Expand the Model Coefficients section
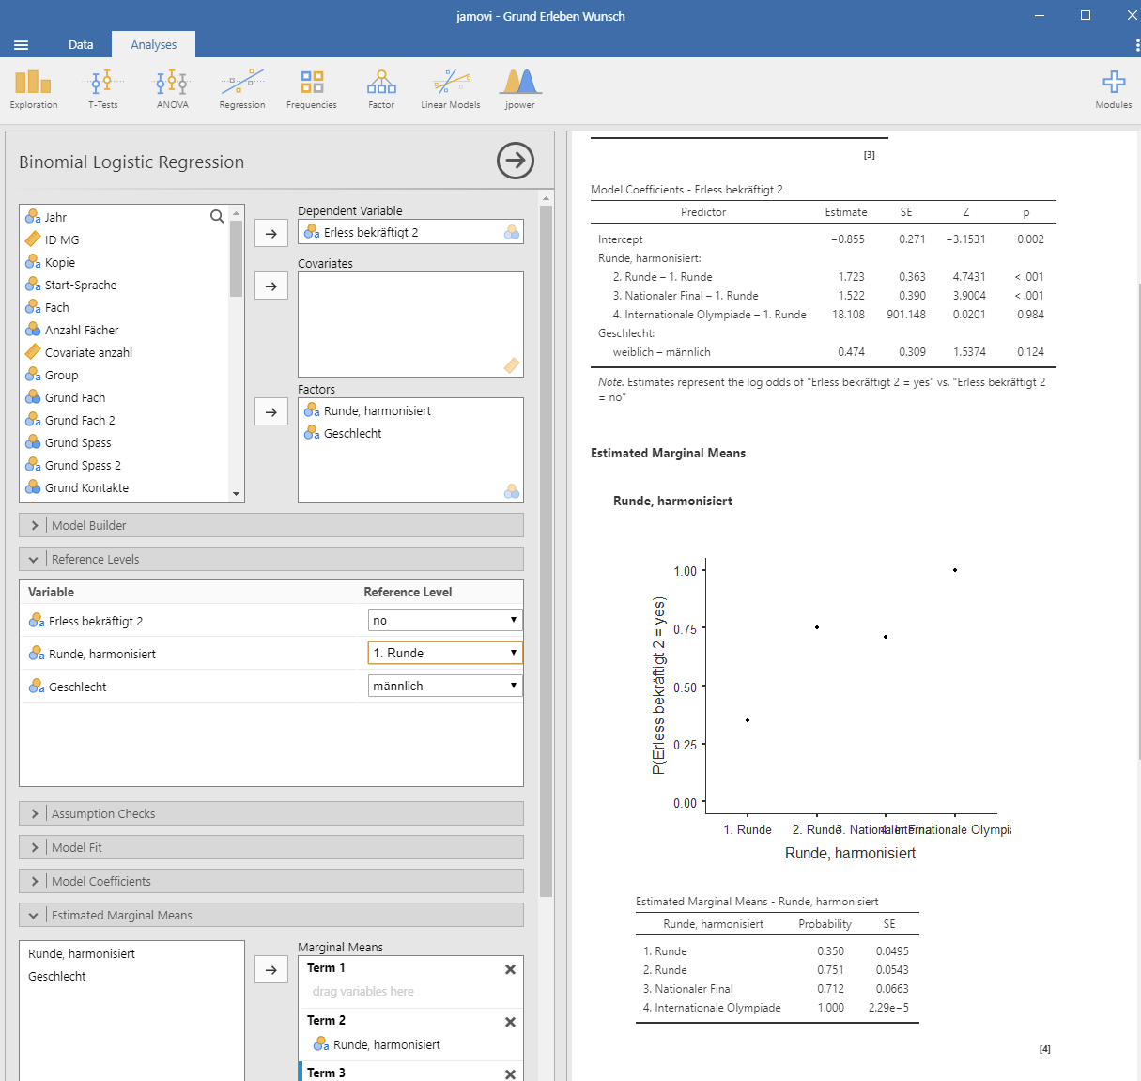 (x=271, y=881)
